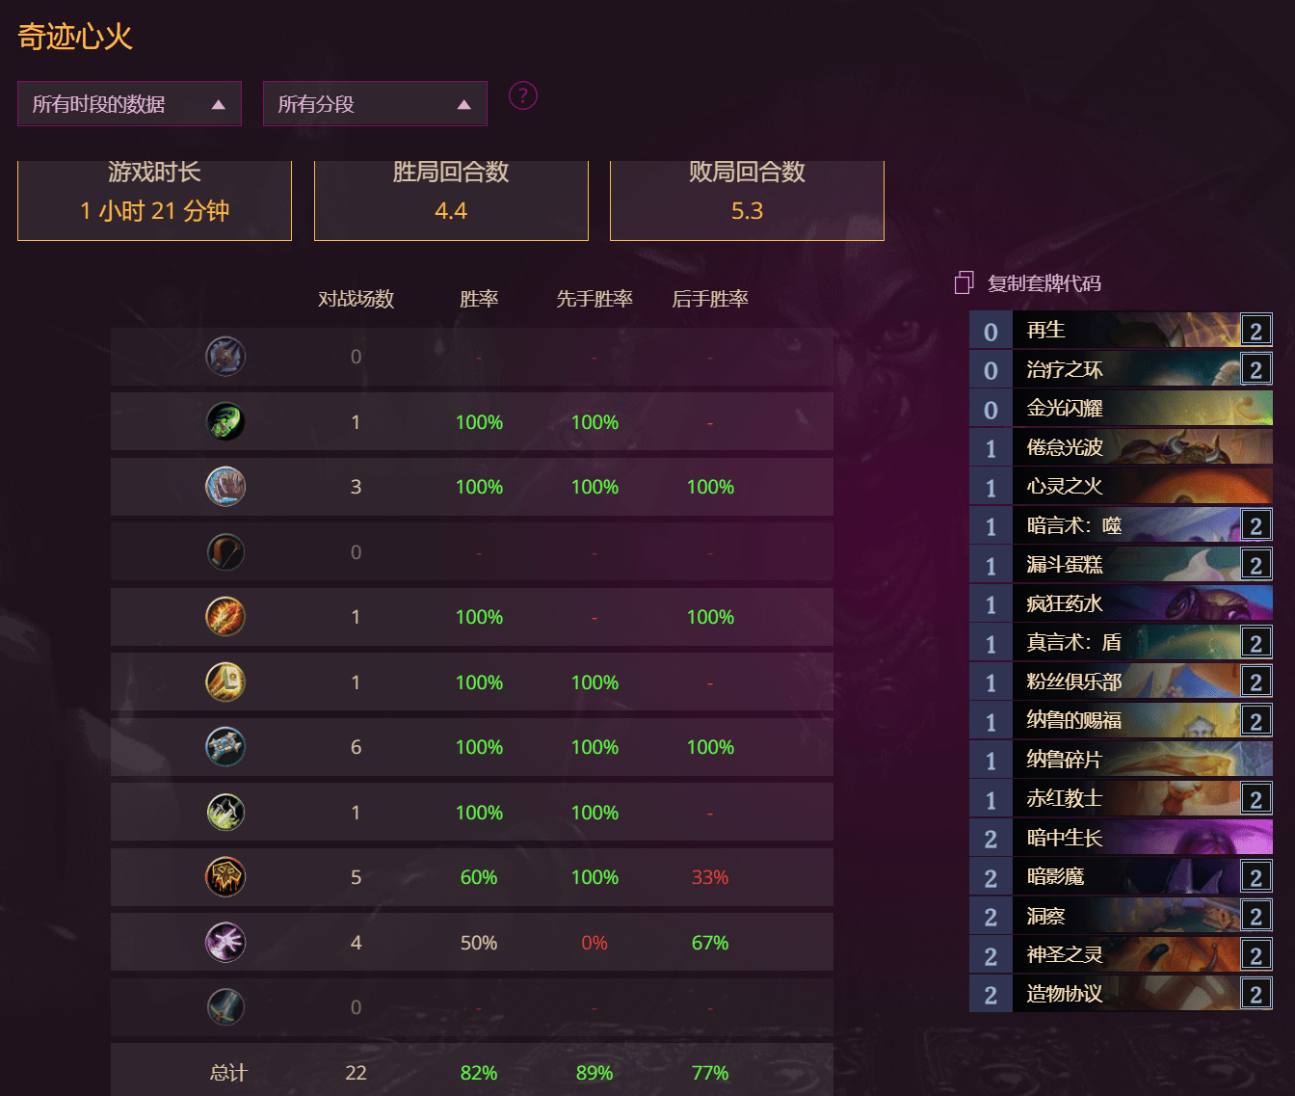The height and width of the screenshot is (1096, 1295).
Task: Click the purple Warlock hand class icon
Action: 225,942
